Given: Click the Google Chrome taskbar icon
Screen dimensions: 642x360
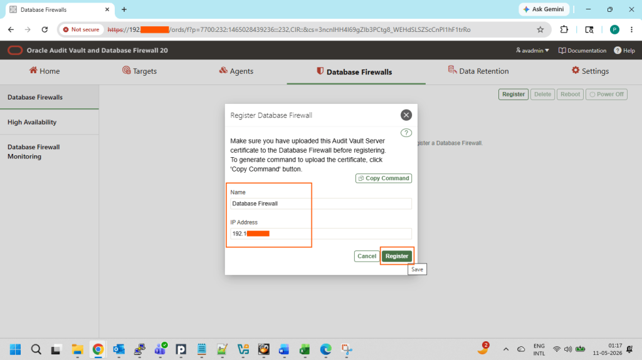Looking at the screenshot, I should 98,349.
